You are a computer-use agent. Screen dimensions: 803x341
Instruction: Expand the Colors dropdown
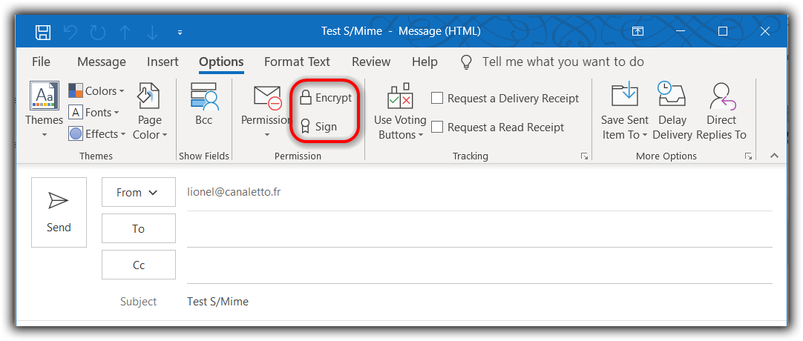96,91
